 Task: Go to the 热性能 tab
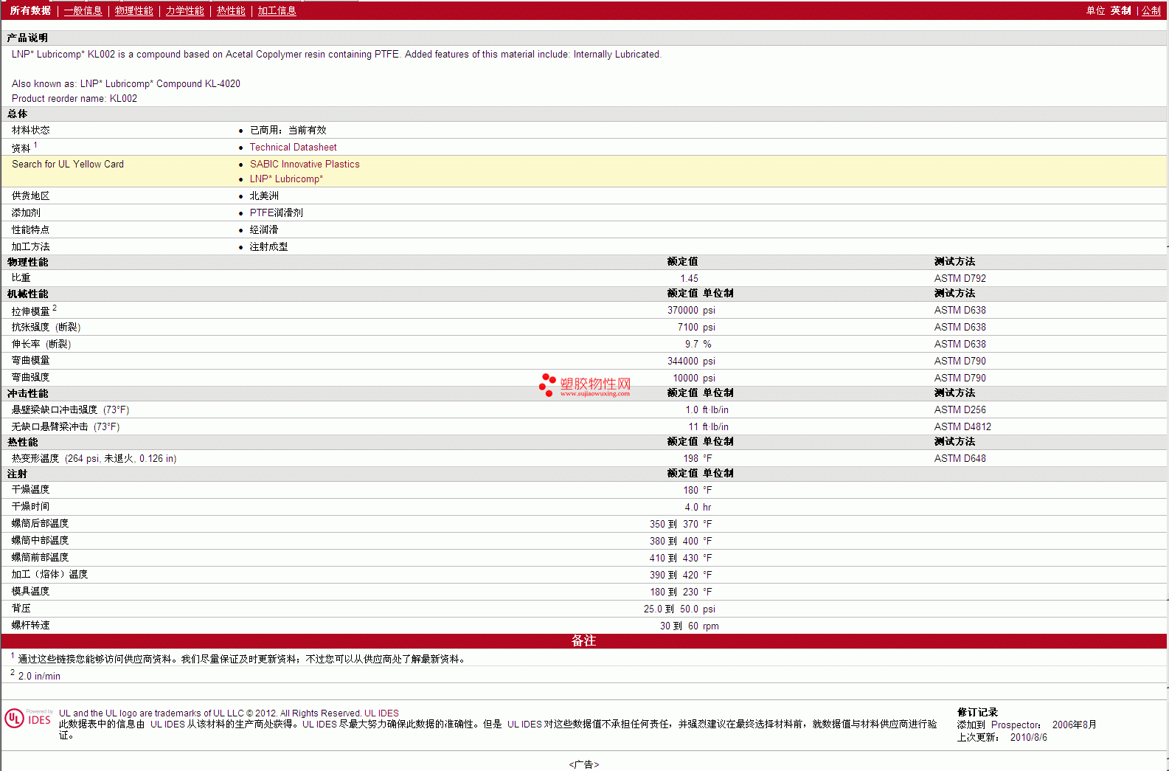click(231, 10)
